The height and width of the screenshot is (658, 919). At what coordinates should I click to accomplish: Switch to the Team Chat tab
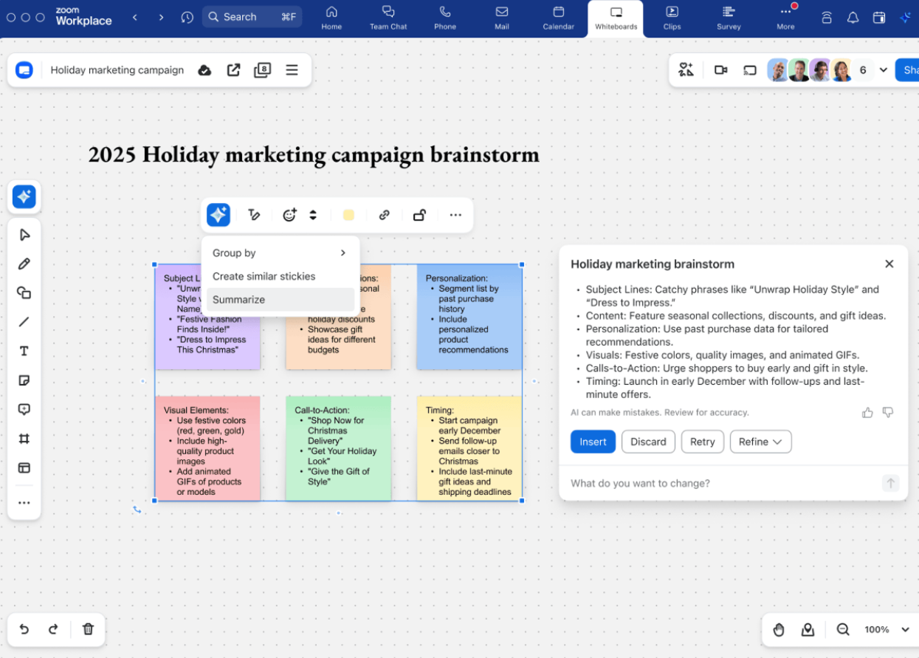388,18
